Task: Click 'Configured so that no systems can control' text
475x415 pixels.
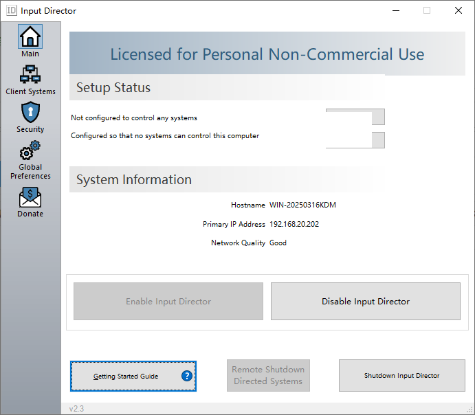Action: (165, 135)
